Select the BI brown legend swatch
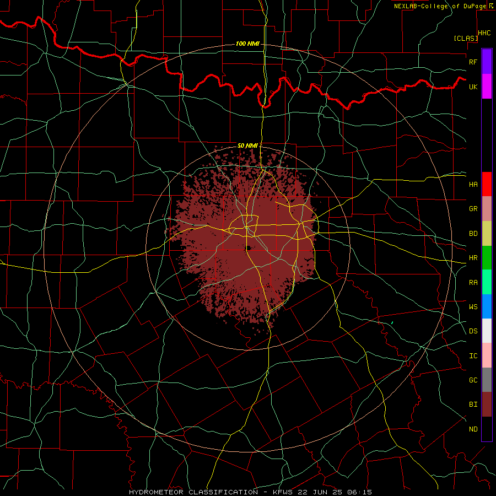Image resolution: width=496 pixels, height=496 pixels. click(487, 405)
